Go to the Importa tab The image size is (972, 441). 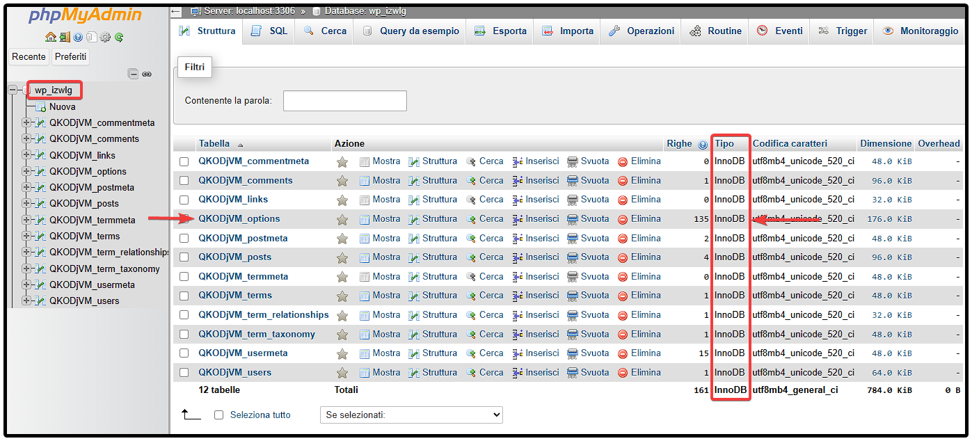click(x=568, y=31)
